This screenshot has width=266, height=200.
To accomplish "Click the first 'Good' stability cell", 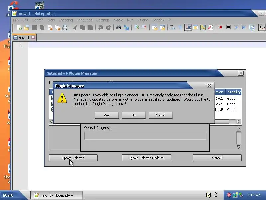I will point(231,98).
